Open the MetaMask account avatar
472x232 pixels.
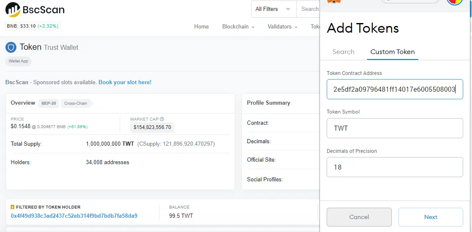pos(454,2)
